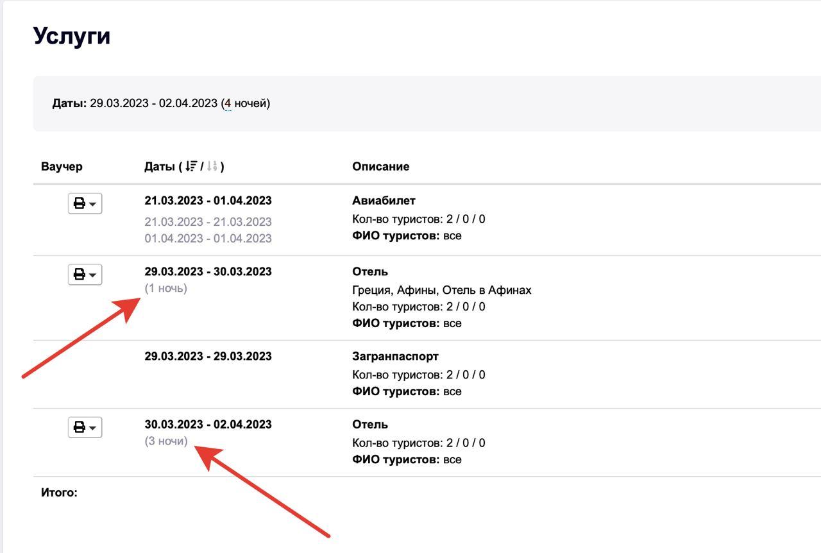Click the (3 ночи) label
The width and height of the screenshot is (821, 553).
click(x=166, y=441)
